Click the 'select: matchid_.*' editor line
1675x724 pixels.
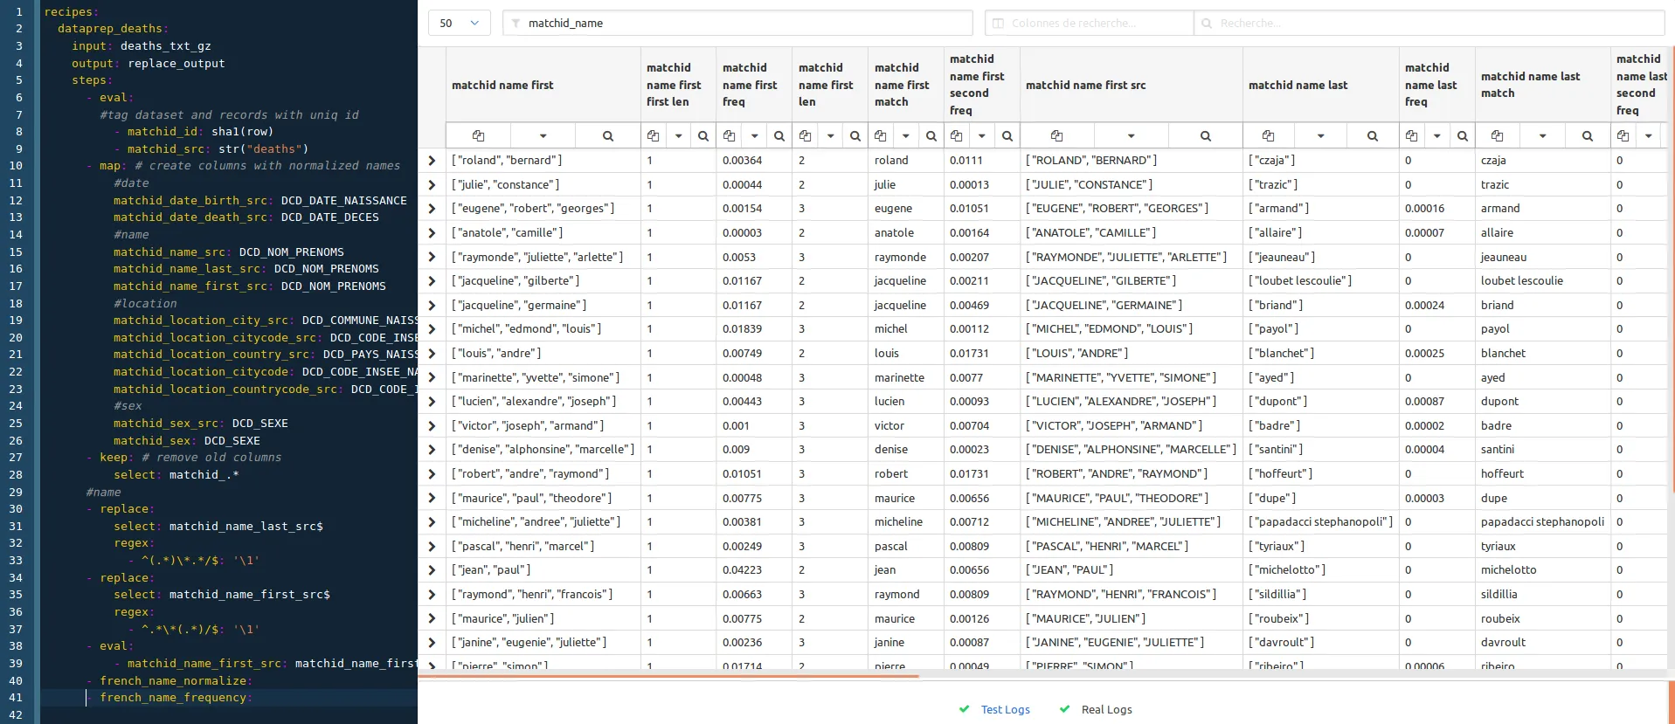click(x=176, y=474)
